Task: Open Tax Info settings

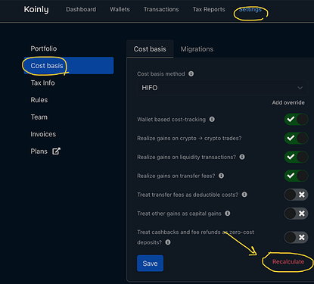Action: pos(42,83)
